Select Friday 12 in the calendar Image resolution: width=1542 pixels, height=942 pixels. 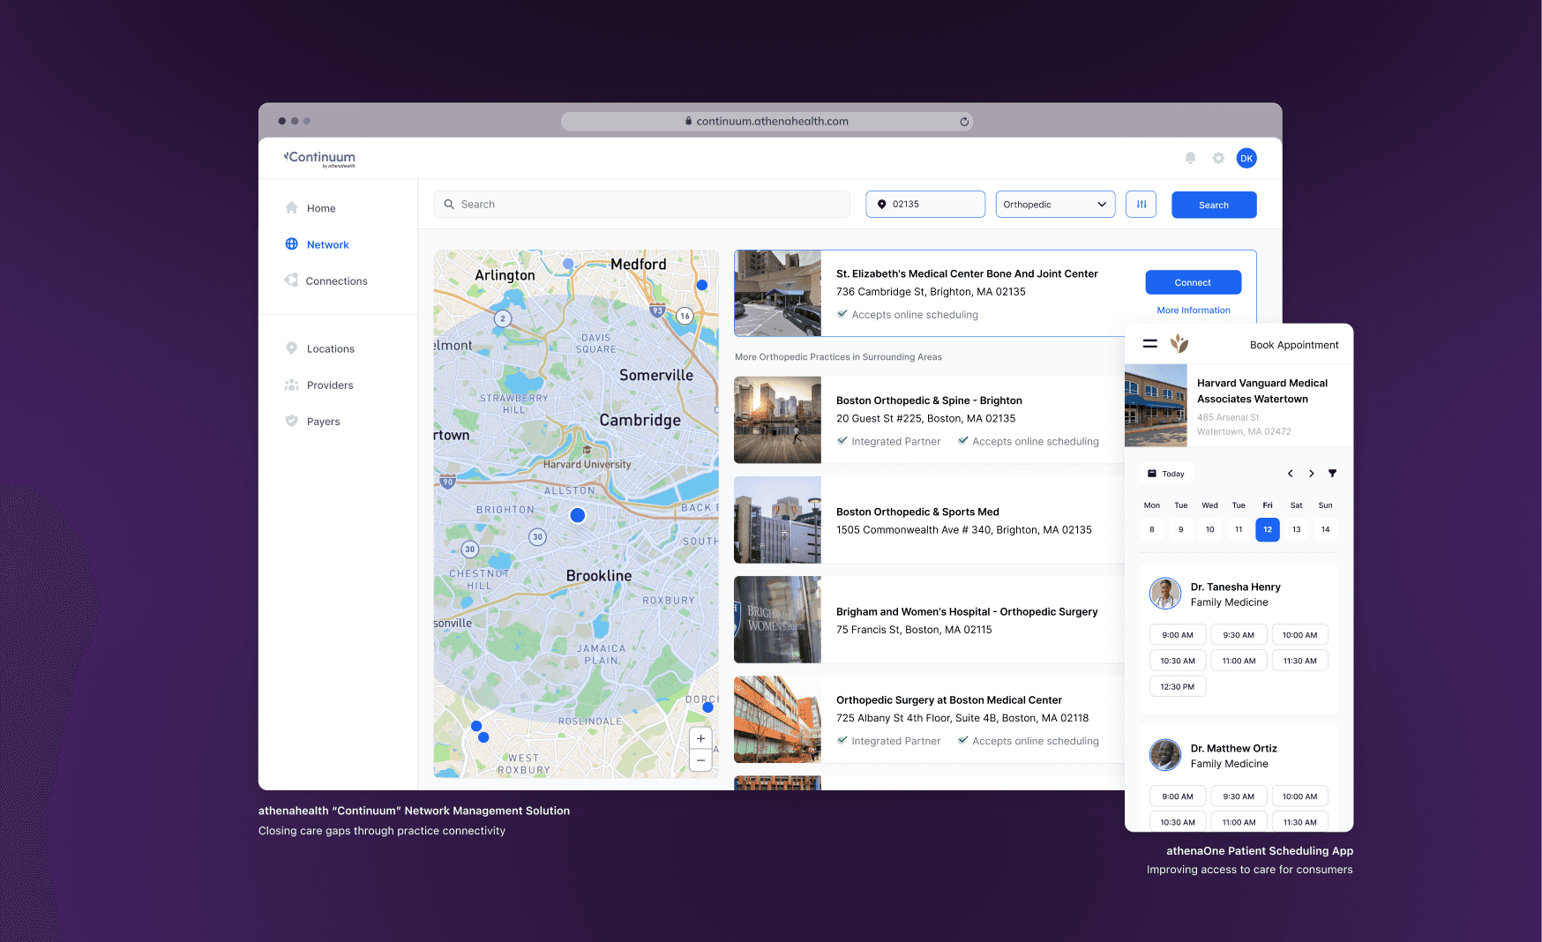(1268, 529)
